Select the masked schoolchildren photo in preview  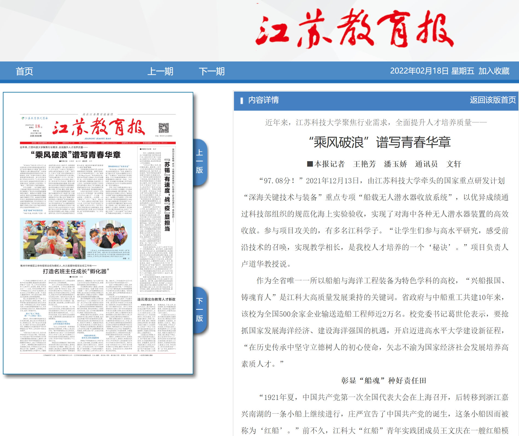pos(76,239)
